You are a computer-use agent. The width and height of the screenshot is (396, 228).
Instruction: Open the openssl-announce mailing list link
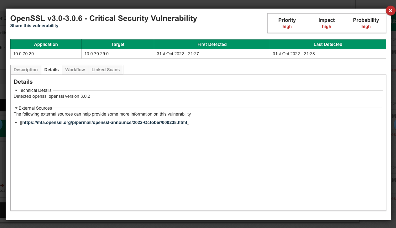(104, 122)
